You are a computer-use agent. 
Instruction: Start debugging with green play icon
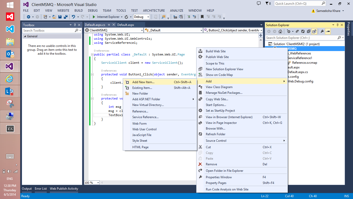94,17
